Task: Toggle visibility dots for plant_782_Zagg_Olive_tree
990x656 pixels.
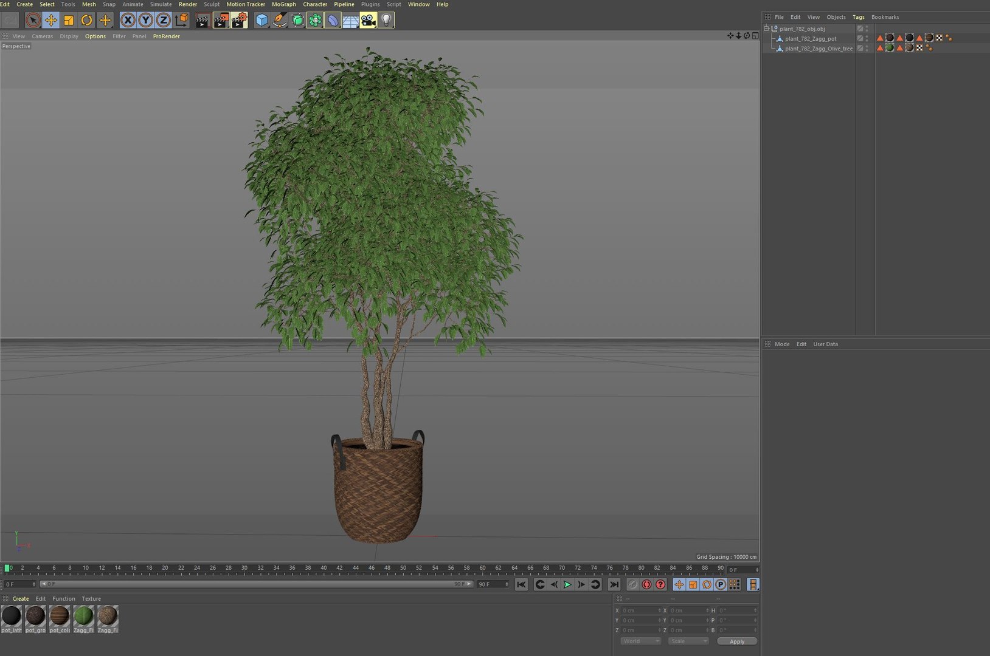Action: point(867,48)
